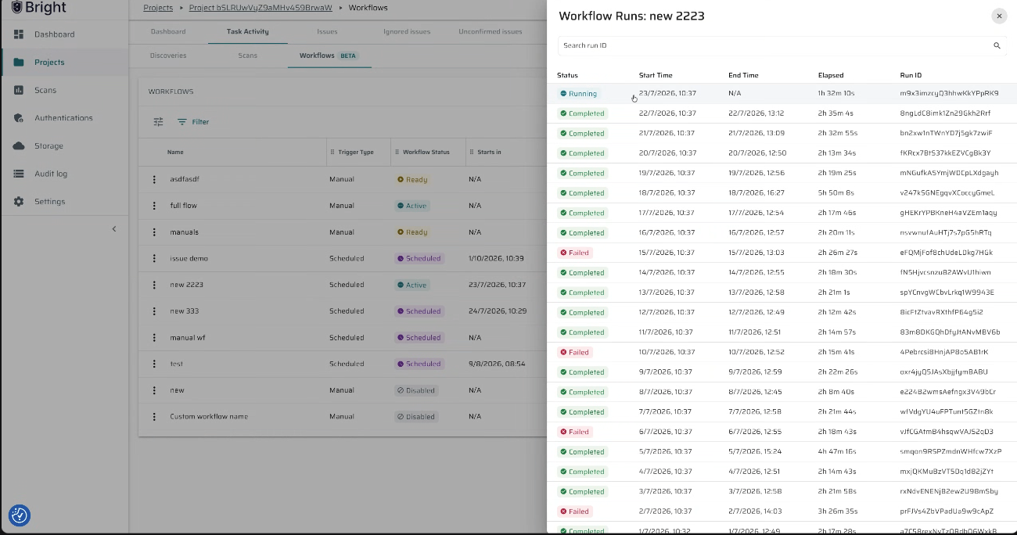The height and width of the screenshot is (535, 1017).
Task: Open the Dashboard sidebar icon
Action: pyautogui.click(x=19, y=34)
